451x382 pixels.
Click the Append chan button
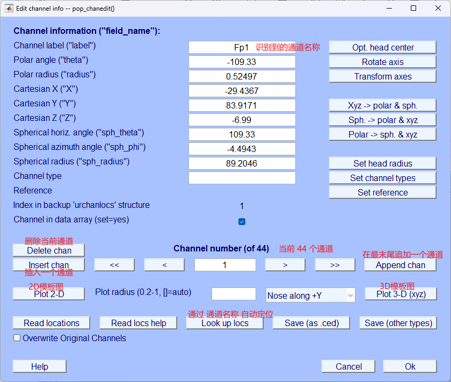coord(401,265)
